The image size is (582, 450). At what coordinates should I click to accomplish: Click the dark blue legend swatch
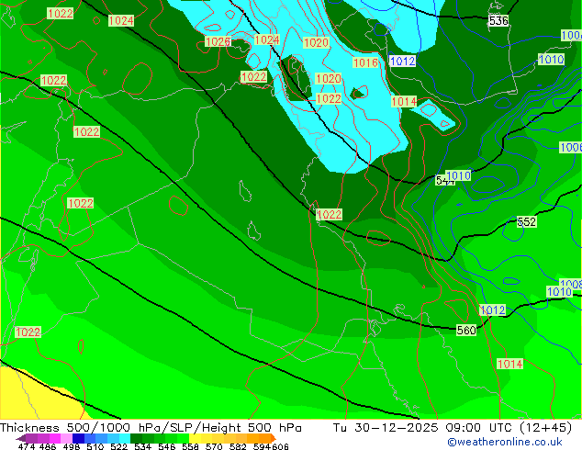pyautogui.click(x=78, y=438)
